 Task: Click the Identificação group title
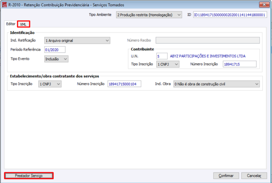click(22, 33)
